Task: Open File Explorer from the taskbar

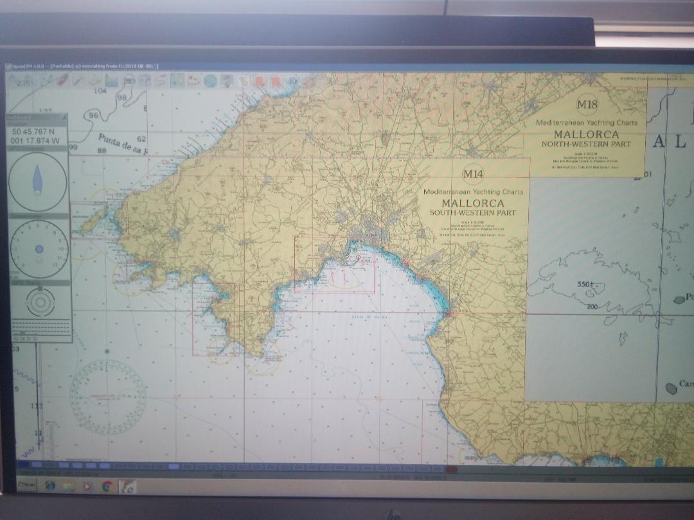Action: pos(69,486)
